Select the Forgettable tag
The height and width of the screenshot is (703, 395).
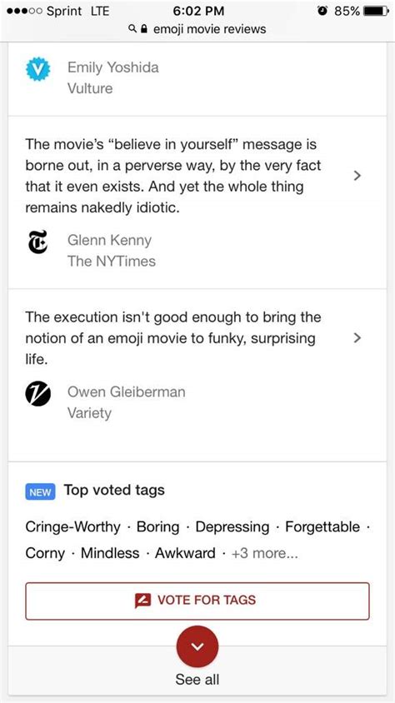click(x=322, y=526)
